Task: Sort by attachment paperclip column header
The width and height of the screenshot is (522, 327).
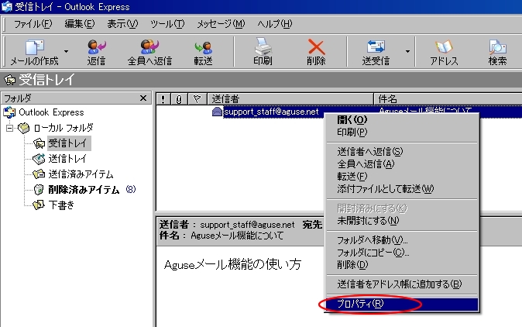Action: 179,99
